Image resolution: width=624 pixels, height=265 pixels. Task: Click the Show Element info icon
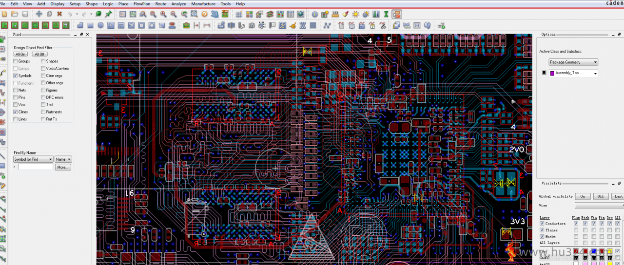pos(314,14)
